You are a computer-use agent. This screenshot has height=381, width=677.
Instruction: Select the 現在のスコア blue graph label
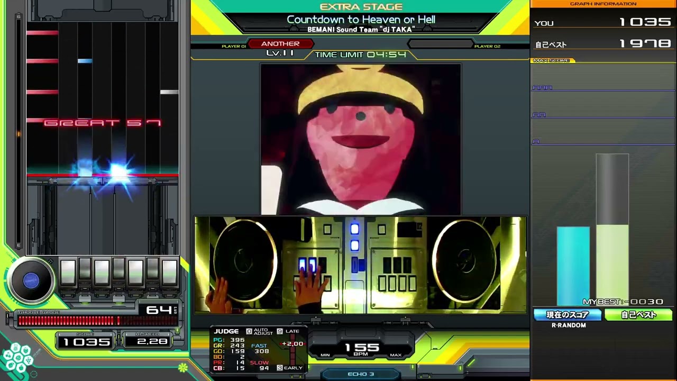[568, 315]
